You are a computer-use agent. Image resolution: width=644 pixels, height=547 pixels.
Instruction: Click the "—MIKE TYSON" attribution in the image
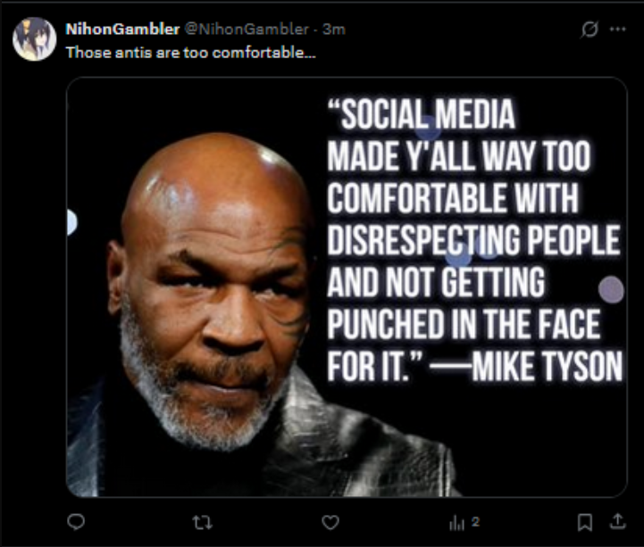pyautogui.click(x=545, y=366)
